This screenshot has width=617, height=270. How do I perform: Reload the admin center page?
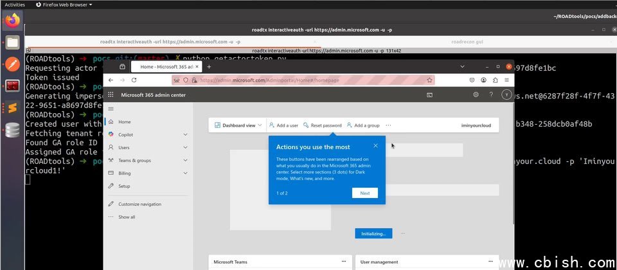134,80
